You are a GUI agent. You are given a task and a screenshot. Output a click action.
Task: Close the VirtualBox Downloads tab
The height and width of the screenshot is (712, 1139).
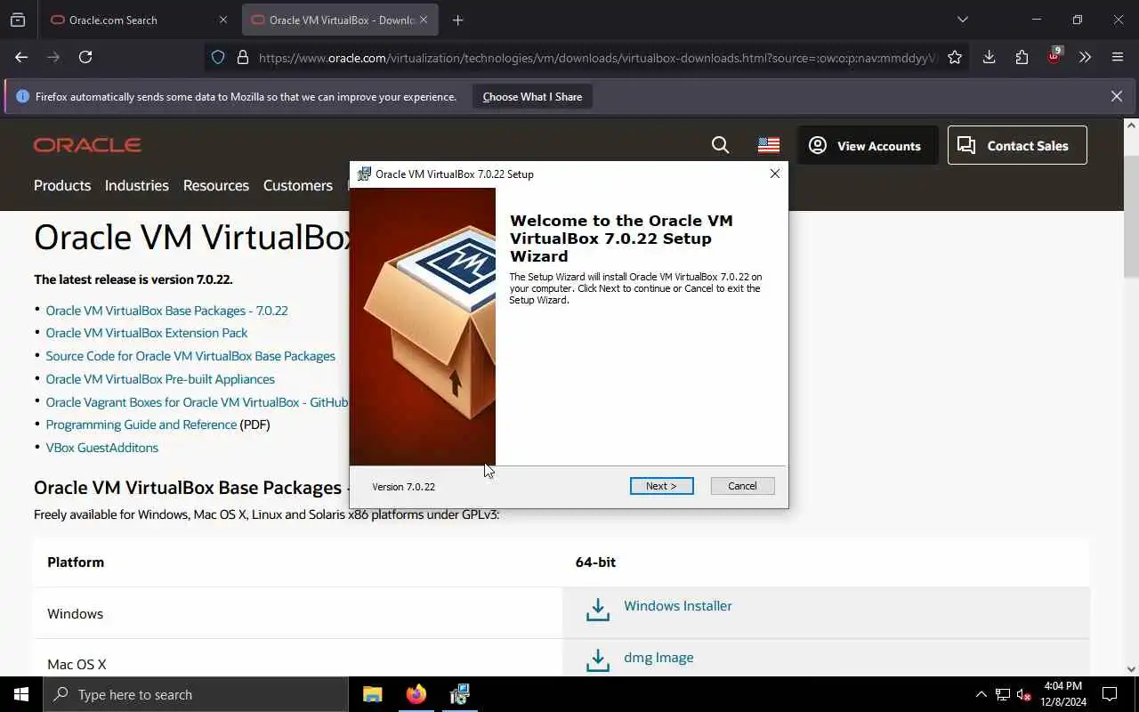tap(424, 20)
